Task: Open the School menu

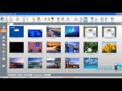Action: (x=2, y=16)
